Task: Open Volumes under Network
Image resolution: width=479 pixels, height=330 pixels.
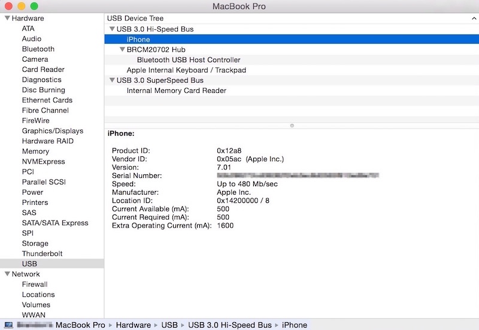Action: tap(36, 305)
